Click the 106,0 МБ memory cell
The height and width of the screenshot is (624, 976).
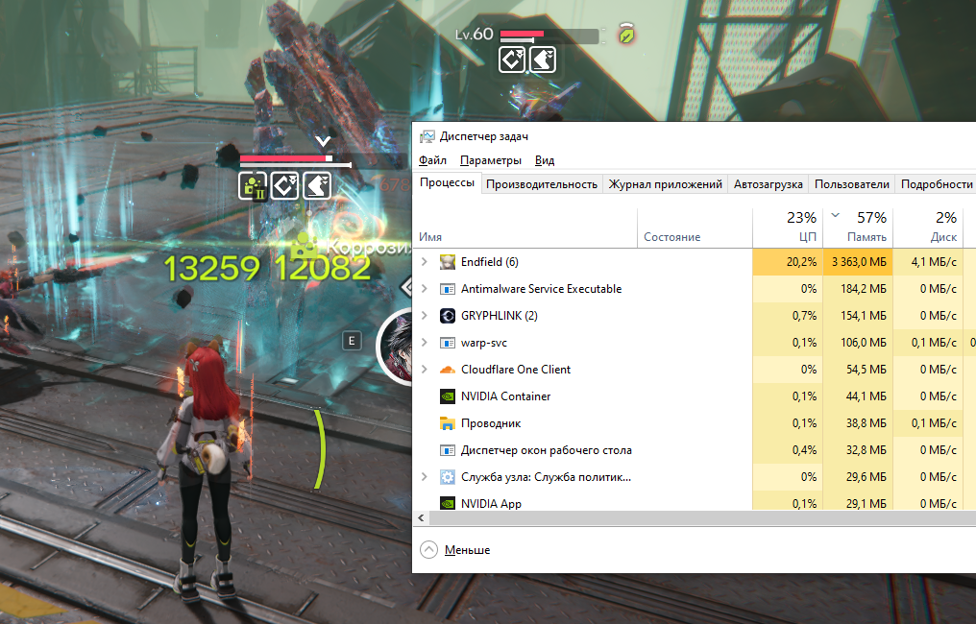click(859, 343)
